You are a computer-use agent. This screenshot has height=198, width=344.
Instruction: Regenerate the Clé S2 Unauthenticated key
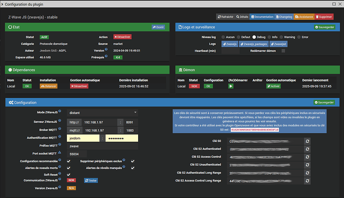click(307, 165)
